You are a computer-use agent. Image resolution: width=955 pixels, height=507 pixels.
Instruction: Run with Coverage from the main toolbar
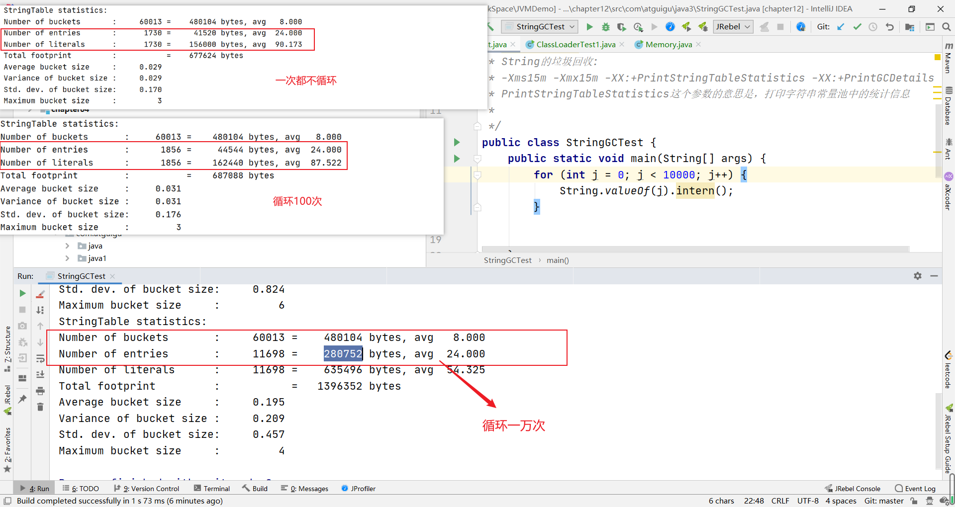click(x=622, y=27)
